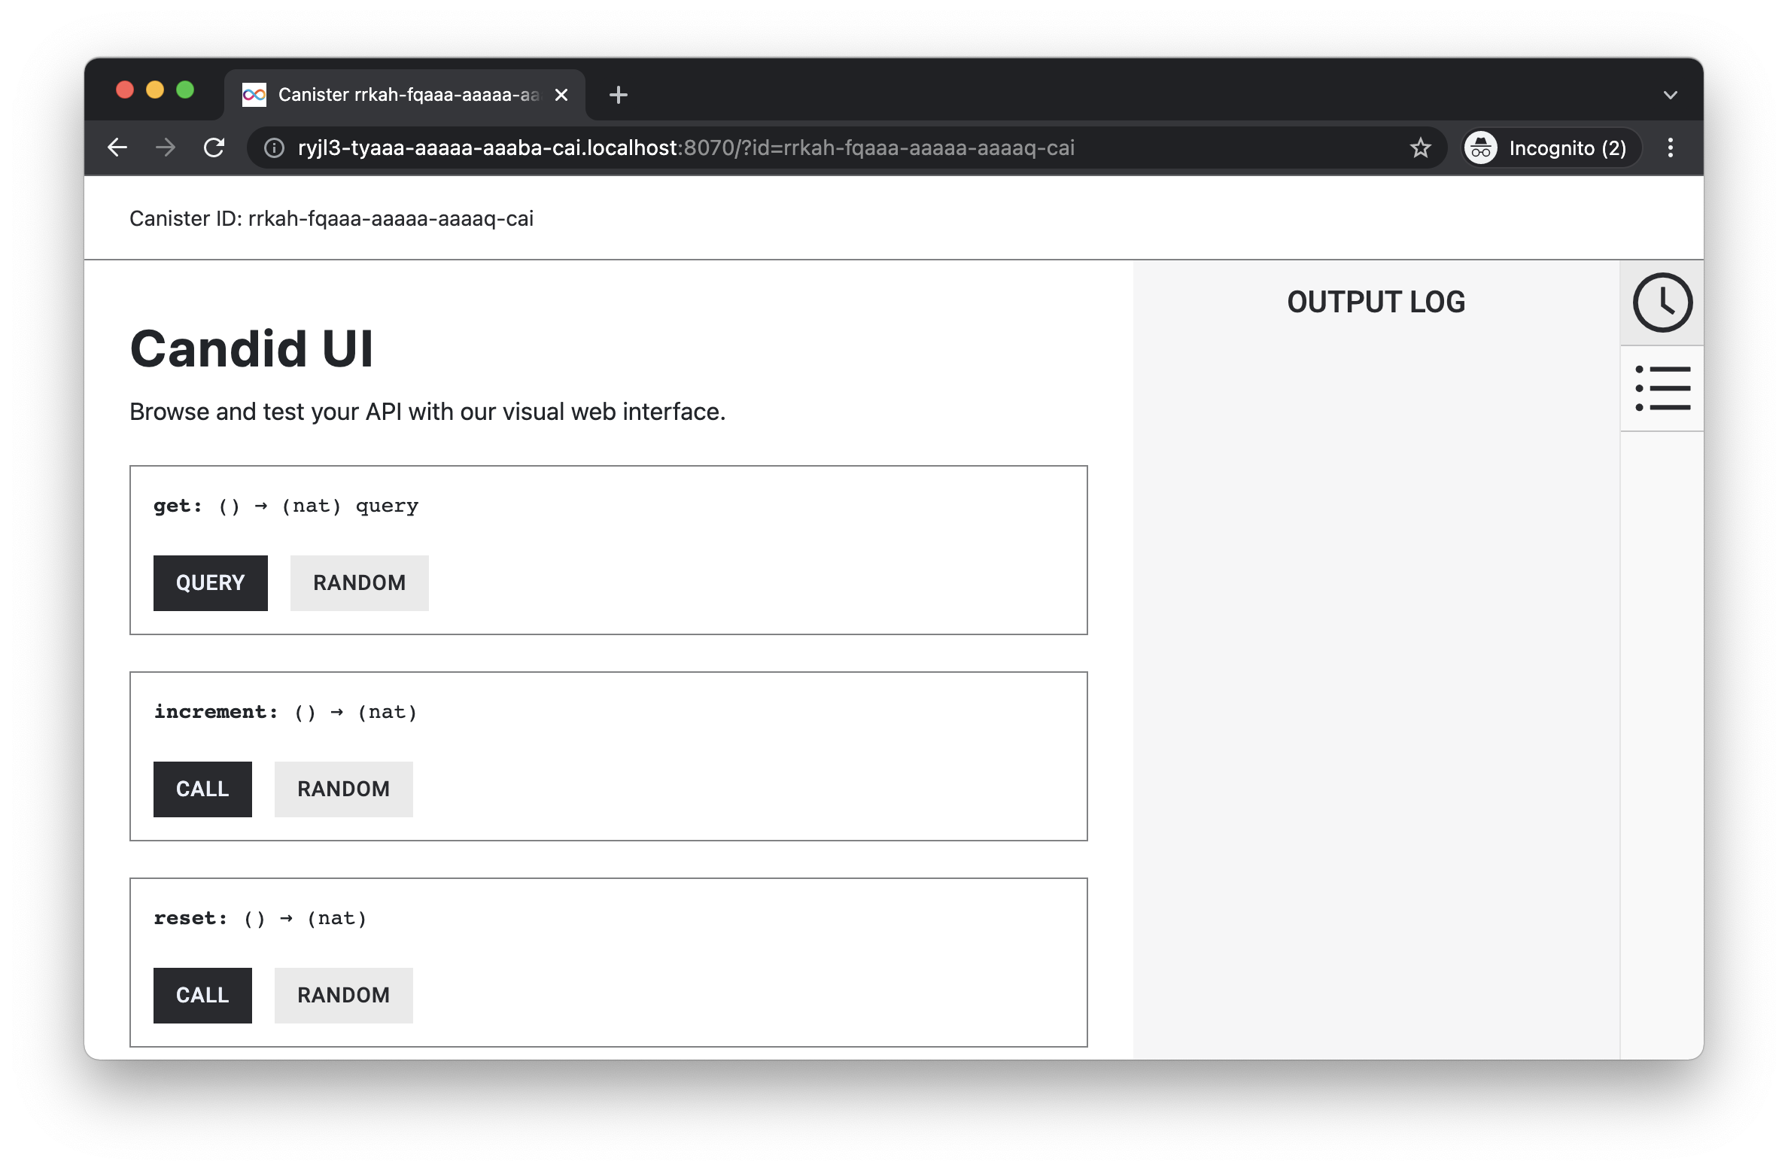
Task: Expand the tab search chevron
Action: point(1670,95)
